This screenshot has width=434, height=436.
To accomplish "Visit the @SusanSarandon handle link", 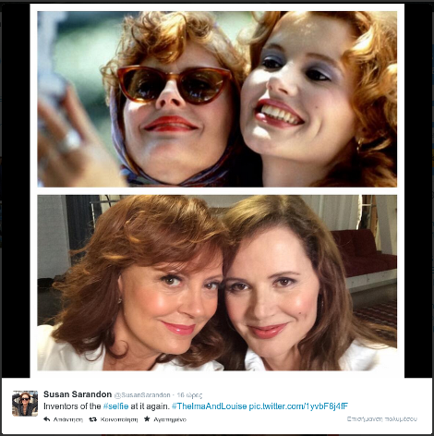I will (x=142, y=395).
